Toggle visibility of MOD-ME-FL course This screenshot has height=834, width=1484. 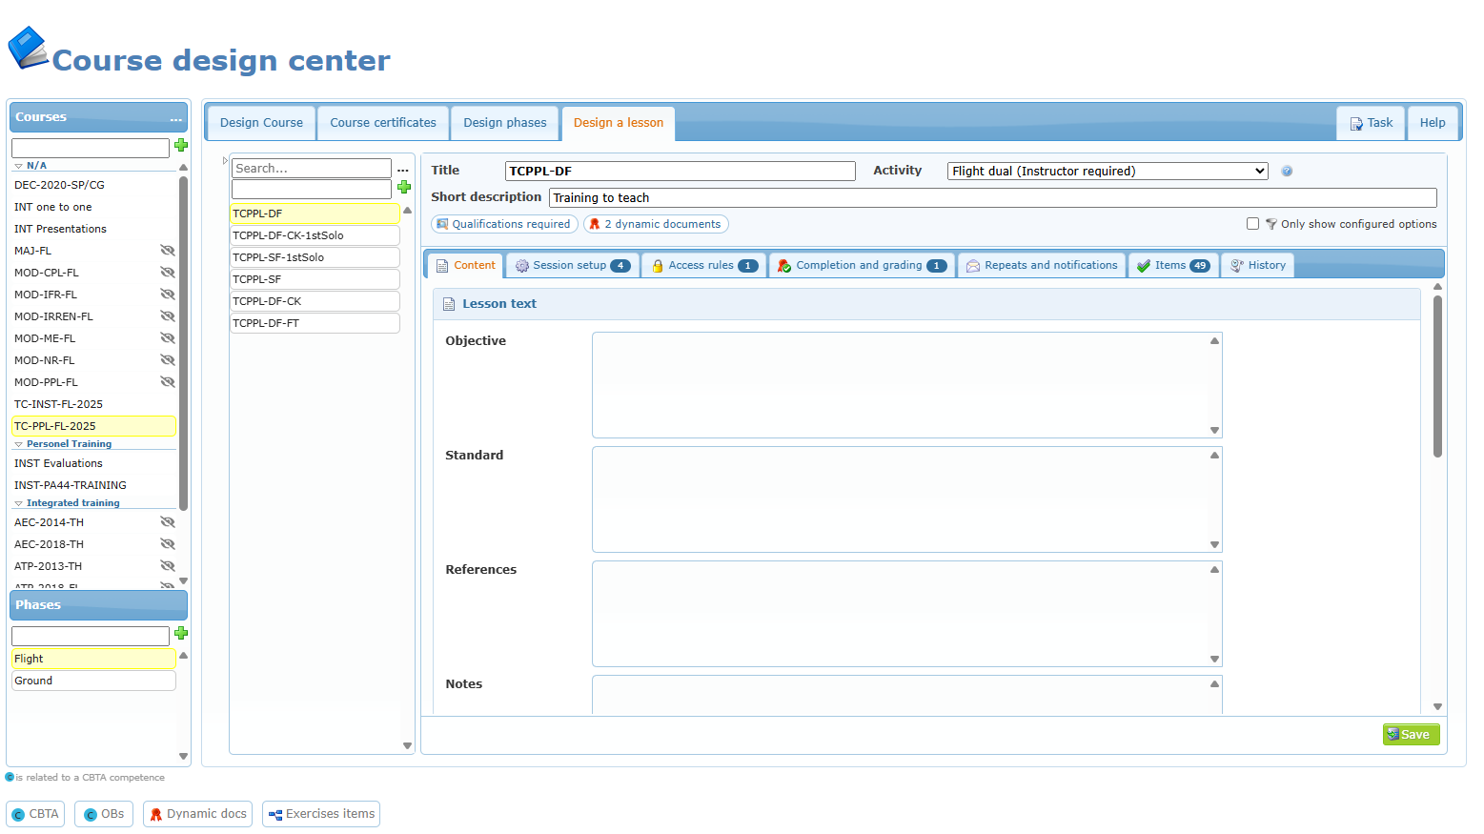[168, 338]
